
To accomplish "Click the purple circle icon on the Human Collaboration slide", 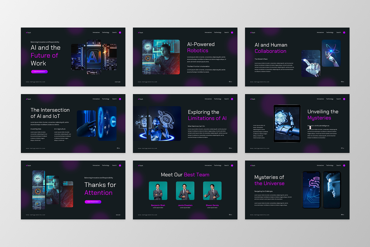I will pos(344,32).
